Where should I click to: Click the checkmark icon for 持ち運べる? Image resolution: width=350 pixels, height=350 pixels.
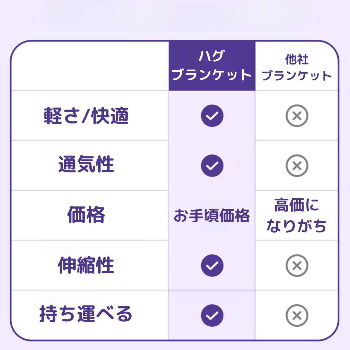212,315
